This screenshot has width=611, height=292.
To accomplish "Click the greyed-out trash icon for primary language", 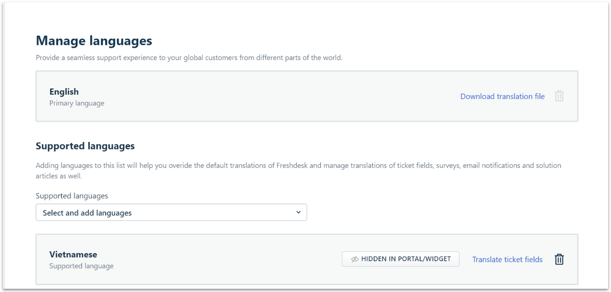I will [559, 96].
